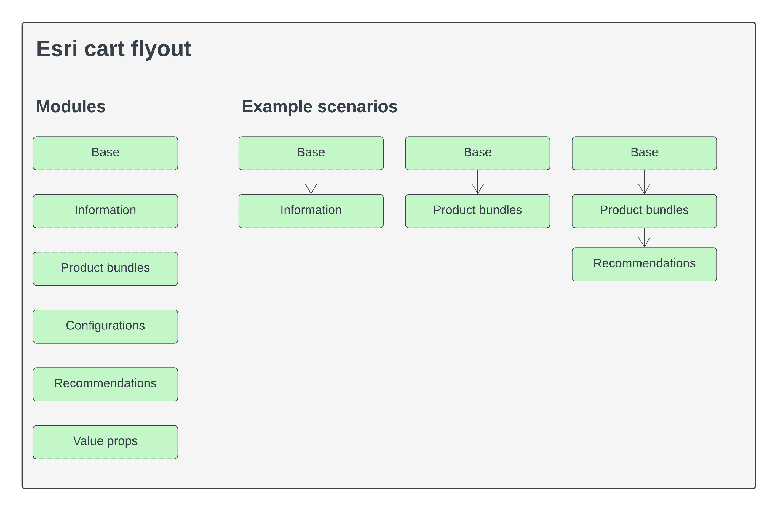
Task: Select the Base box under Modules
Action: [x=105, y=153]
